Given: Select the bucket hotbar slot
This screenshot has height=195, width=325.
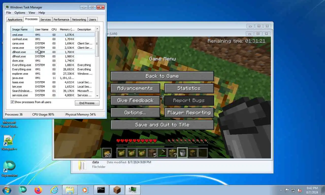Looking at the screenshot, I should coord(183,153).
